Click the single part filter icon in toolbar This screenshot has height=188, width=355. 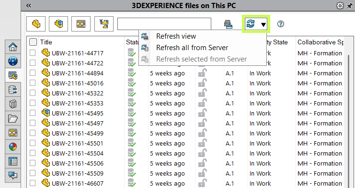(36, 24)
